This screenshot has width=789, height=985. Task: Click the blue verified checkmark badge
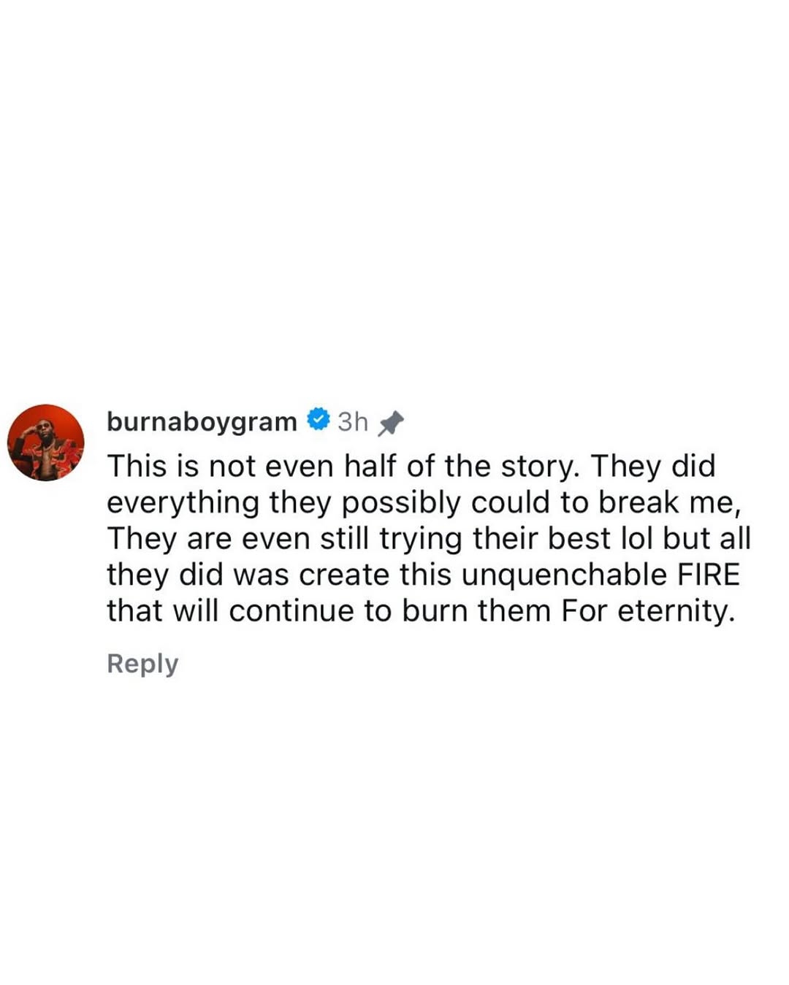point(317,420)
